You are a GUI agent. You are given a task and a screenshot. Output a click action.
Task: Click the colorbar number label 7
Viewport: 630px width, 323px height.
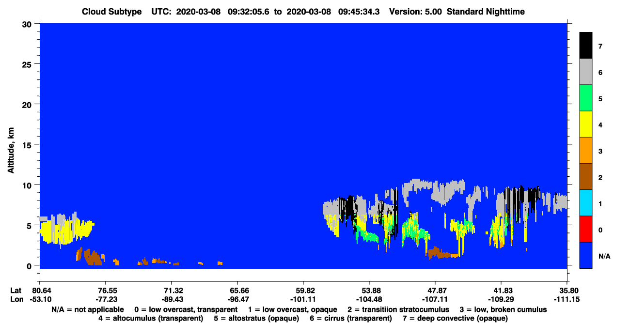coord(600,46)
